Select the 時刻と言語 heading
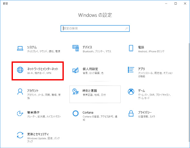This screenshot has width=190, height=148. 90,91
